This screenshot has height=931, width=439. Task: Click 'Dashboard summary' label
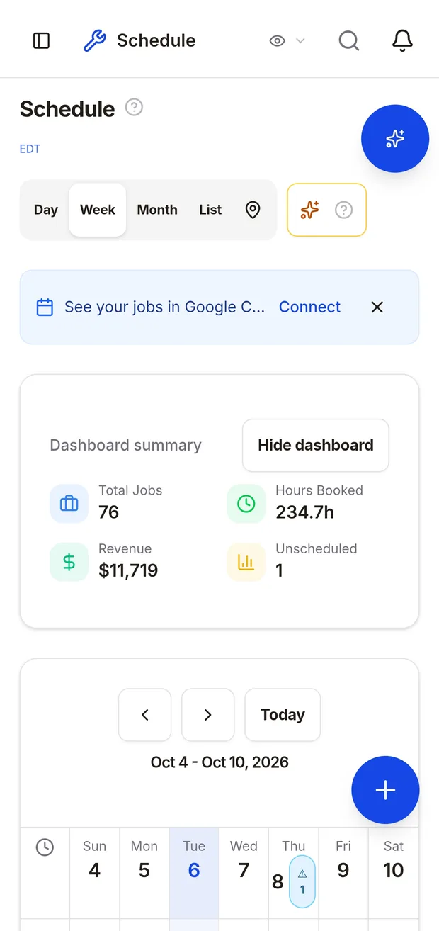[125, 445]
